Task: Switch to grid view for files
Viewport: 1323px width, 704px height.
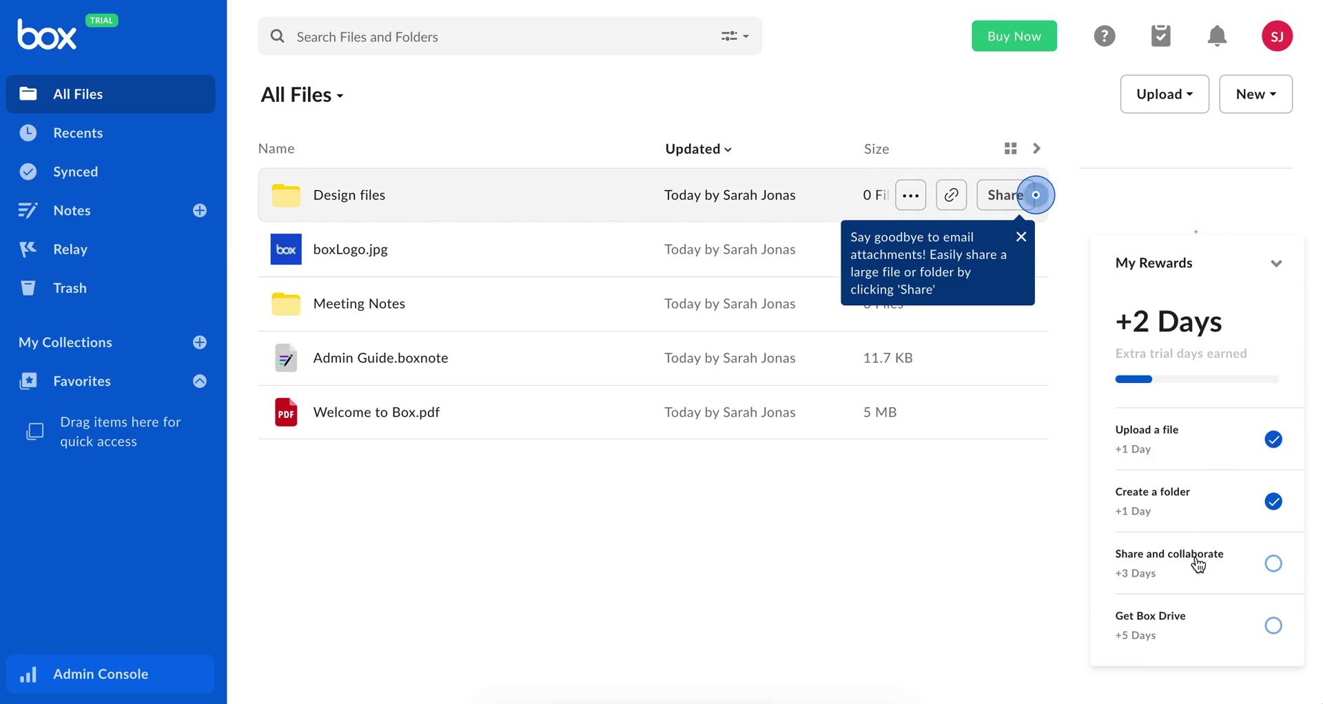Action: pyautogui.click(x=1010, y=148)
